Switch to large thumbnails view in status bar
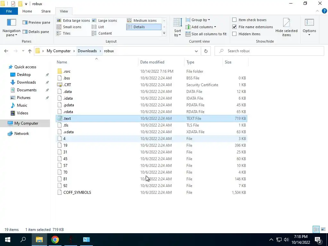The image size is (328, 246). [323, 229]
